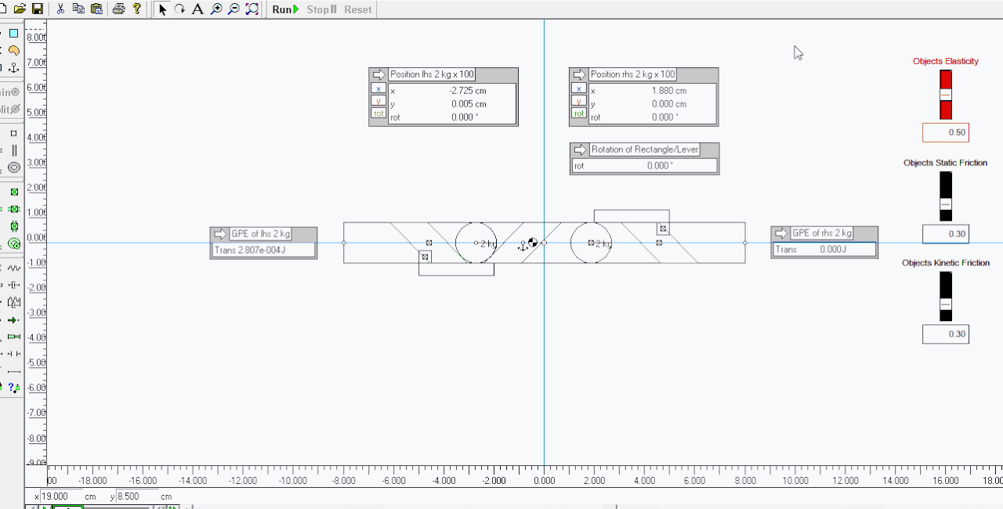Image resolution: width=1003 pixels, height=509 pixels.
Task: Click the Stop button
Action: pyautogui.click(x=321, y=9)
